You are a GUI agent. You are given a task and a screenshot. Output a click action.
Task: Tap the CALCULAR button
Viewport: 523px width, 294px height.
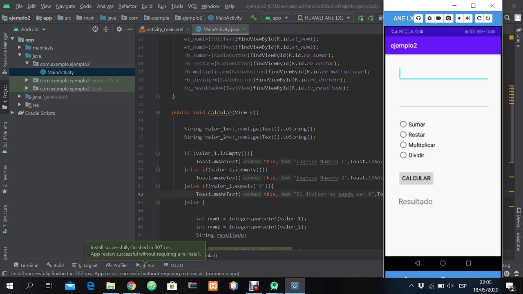416,178
